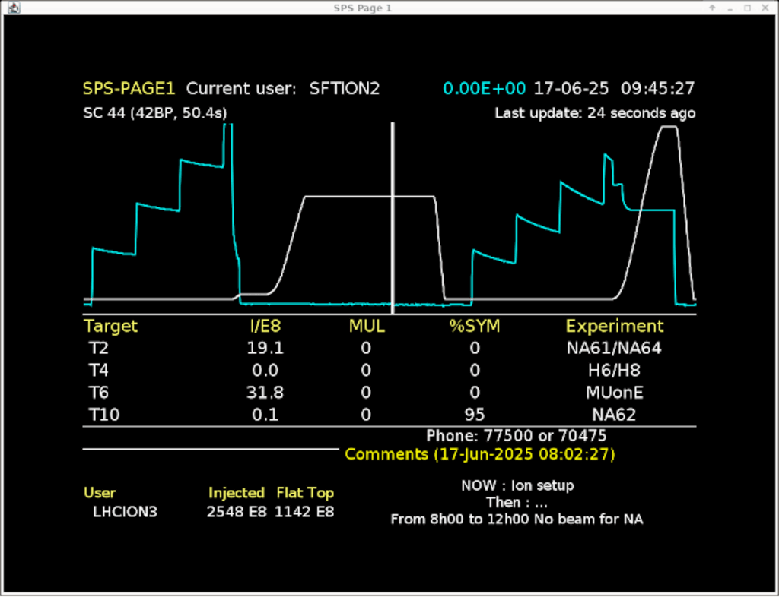Image resolution: width=779 pixels, height=597 pixels.
Task: Maximize the SPS Page 1 window
Action: [747, 8]
